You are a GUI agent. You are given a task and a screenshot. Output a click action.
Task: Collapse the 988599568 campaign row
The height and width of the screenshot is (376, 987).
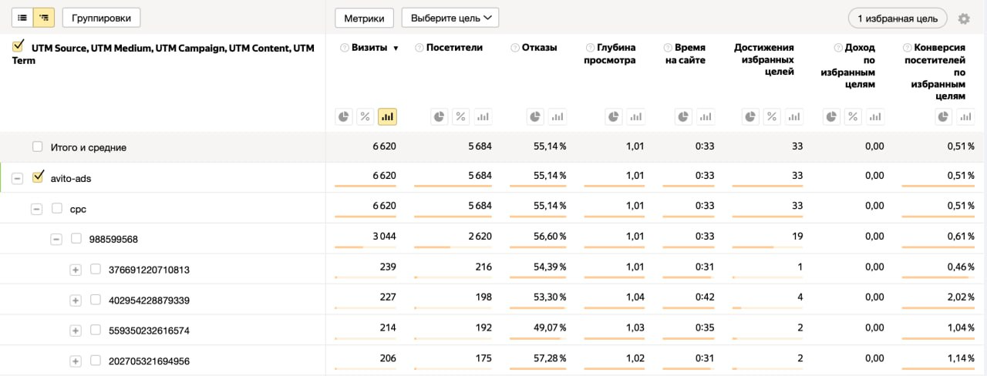click(x=56, y=240)
